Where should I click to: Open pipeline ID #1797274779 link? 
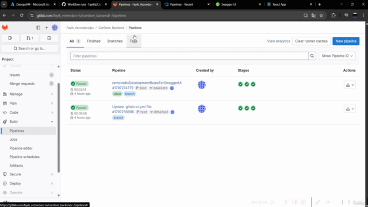pyautogui.click(x=122, y=88)
